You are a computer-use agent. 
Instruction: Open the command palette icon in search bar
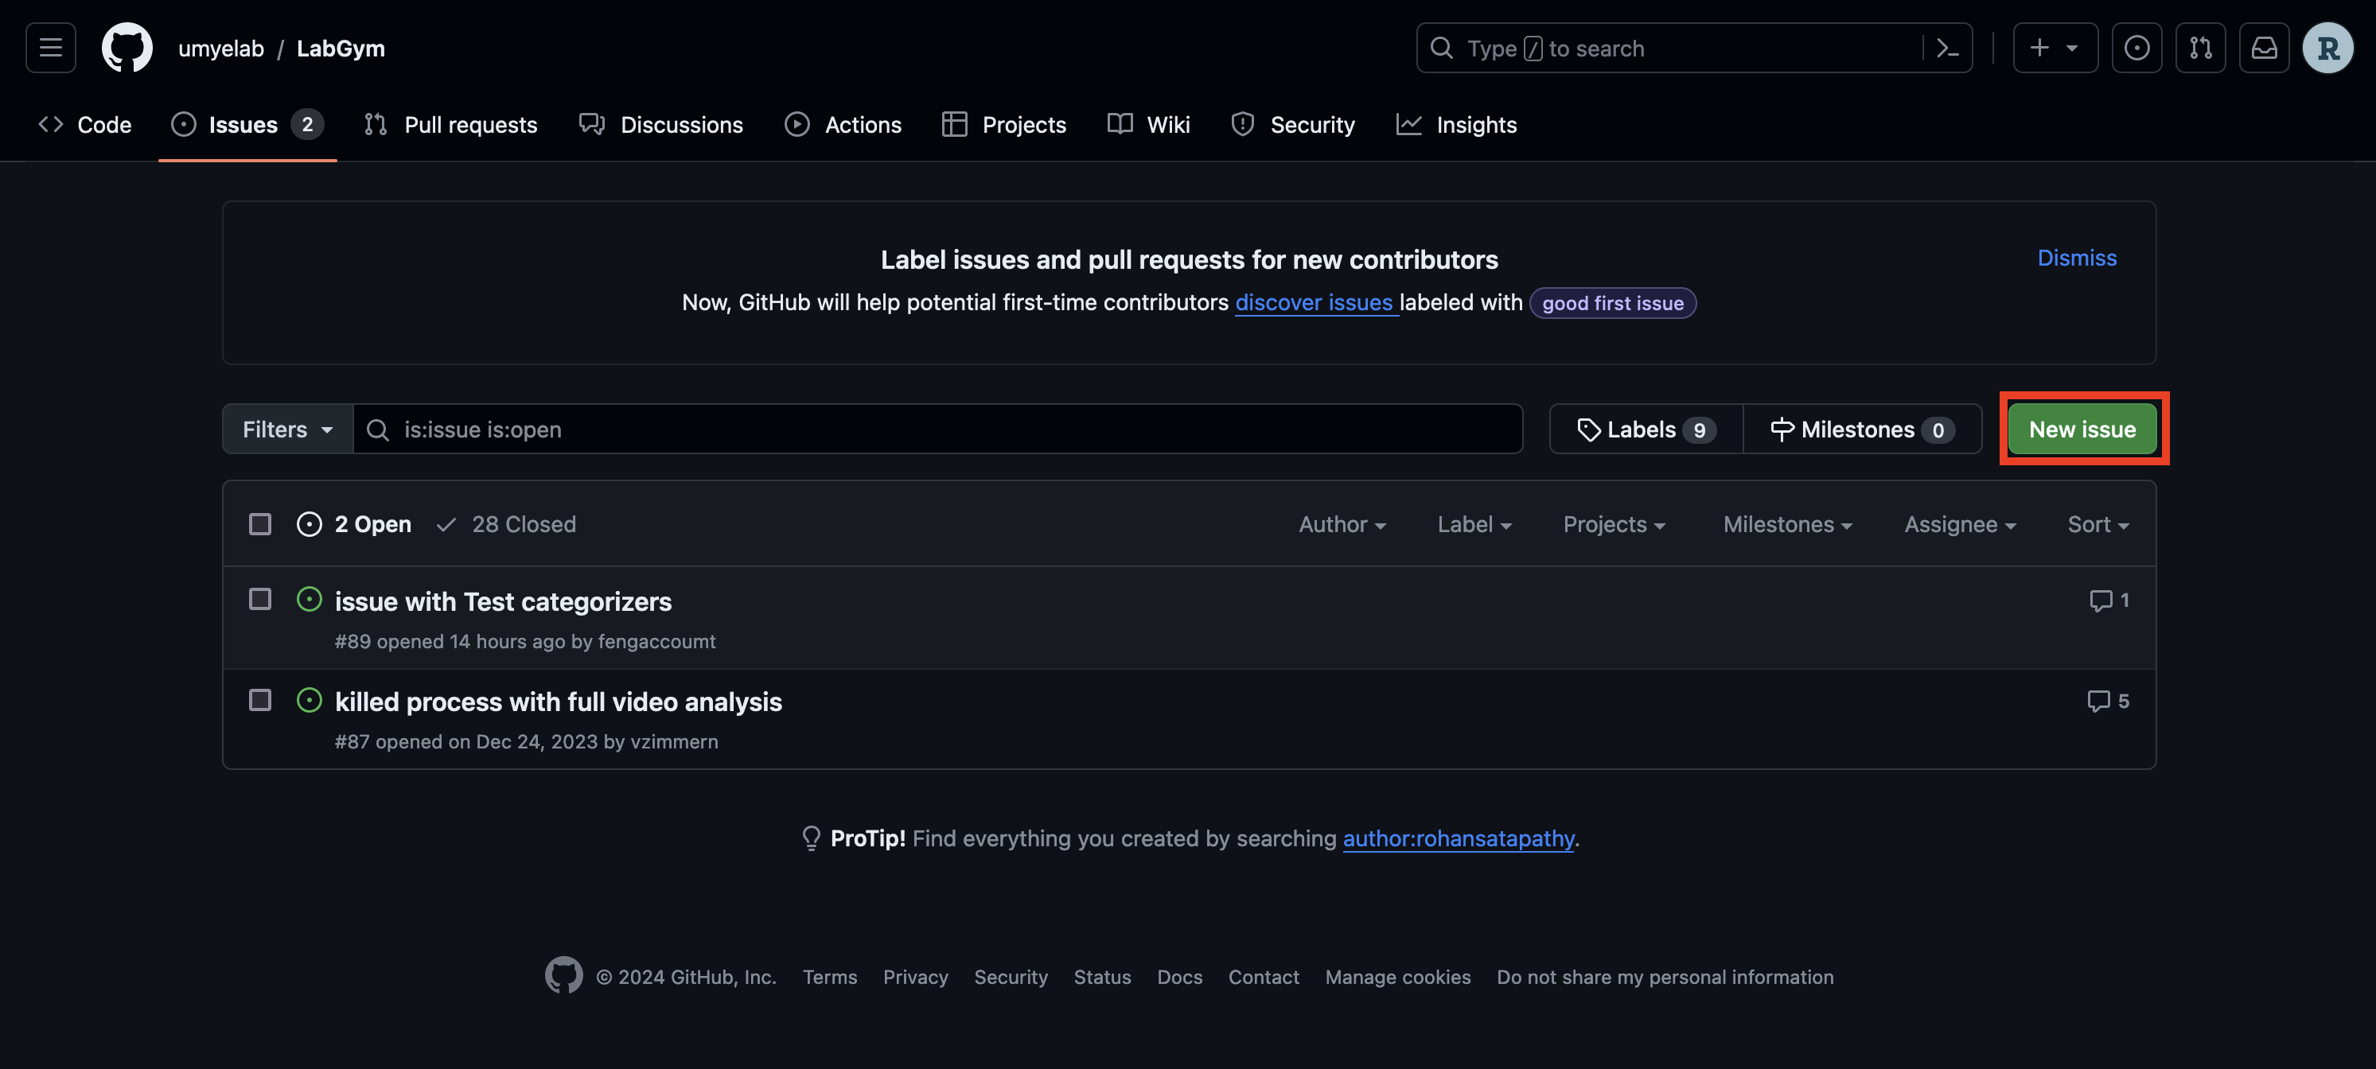(1947, 48)
